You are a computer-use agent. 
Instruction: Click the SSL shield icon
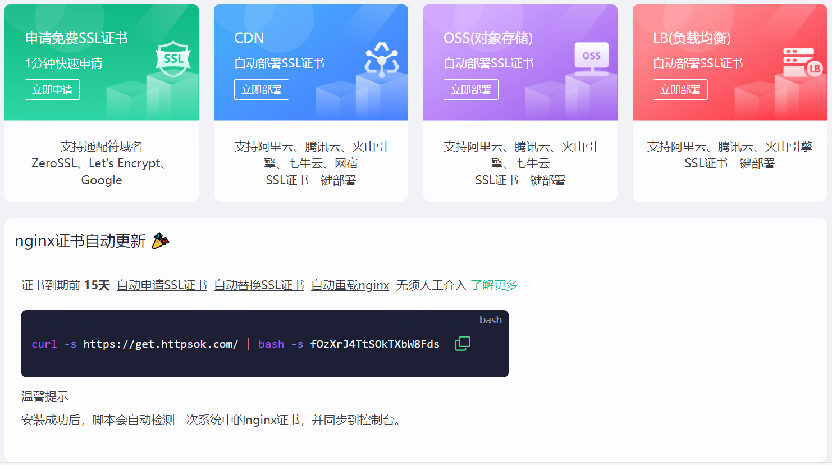173,60
